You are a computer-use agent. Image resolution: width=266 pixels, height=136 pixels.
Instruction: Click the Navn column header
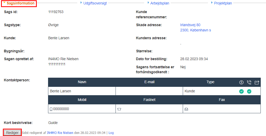82,82
